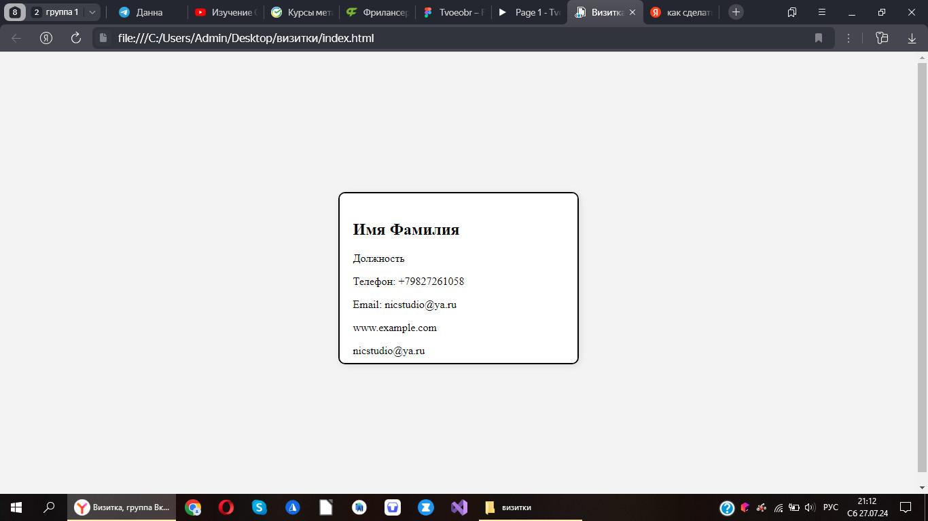Open the page three-dot menu
The image size is (928, 521).
pos(849,38)
